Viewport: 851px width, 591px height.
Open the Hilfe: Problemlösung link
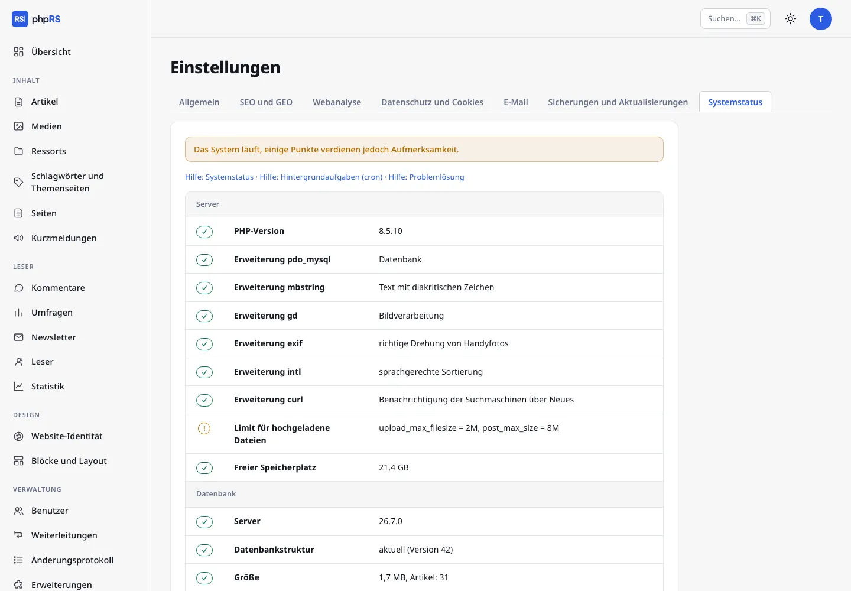(426, 177)
